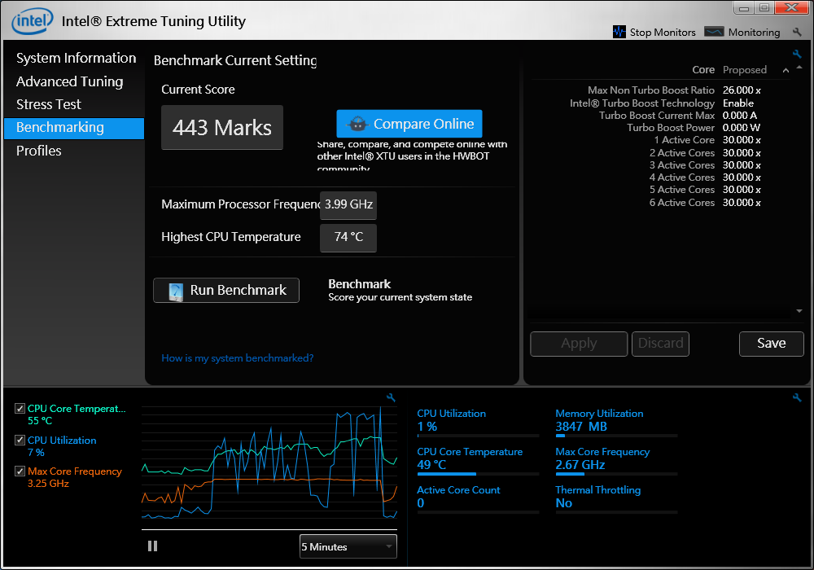Open the graph settings wrench icon
Viewport: 814px width, 570px height.
(x=391, y=397)
